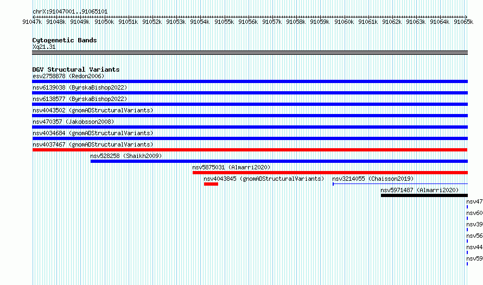Click the black bar for nsv5971487
The height and width of the screenshot is (285, 483).
pyautogui.click(x=424, y=195)
